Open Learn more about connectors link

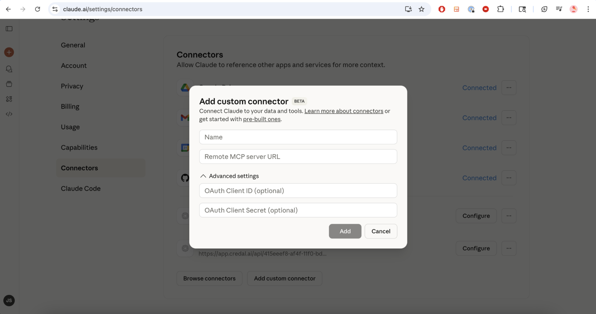pyautogui.click(x=344, y=111)
